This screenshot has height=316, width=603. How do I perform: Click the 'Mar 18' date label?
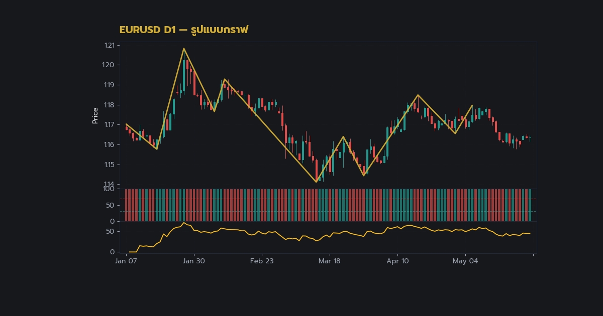point(330,261)
